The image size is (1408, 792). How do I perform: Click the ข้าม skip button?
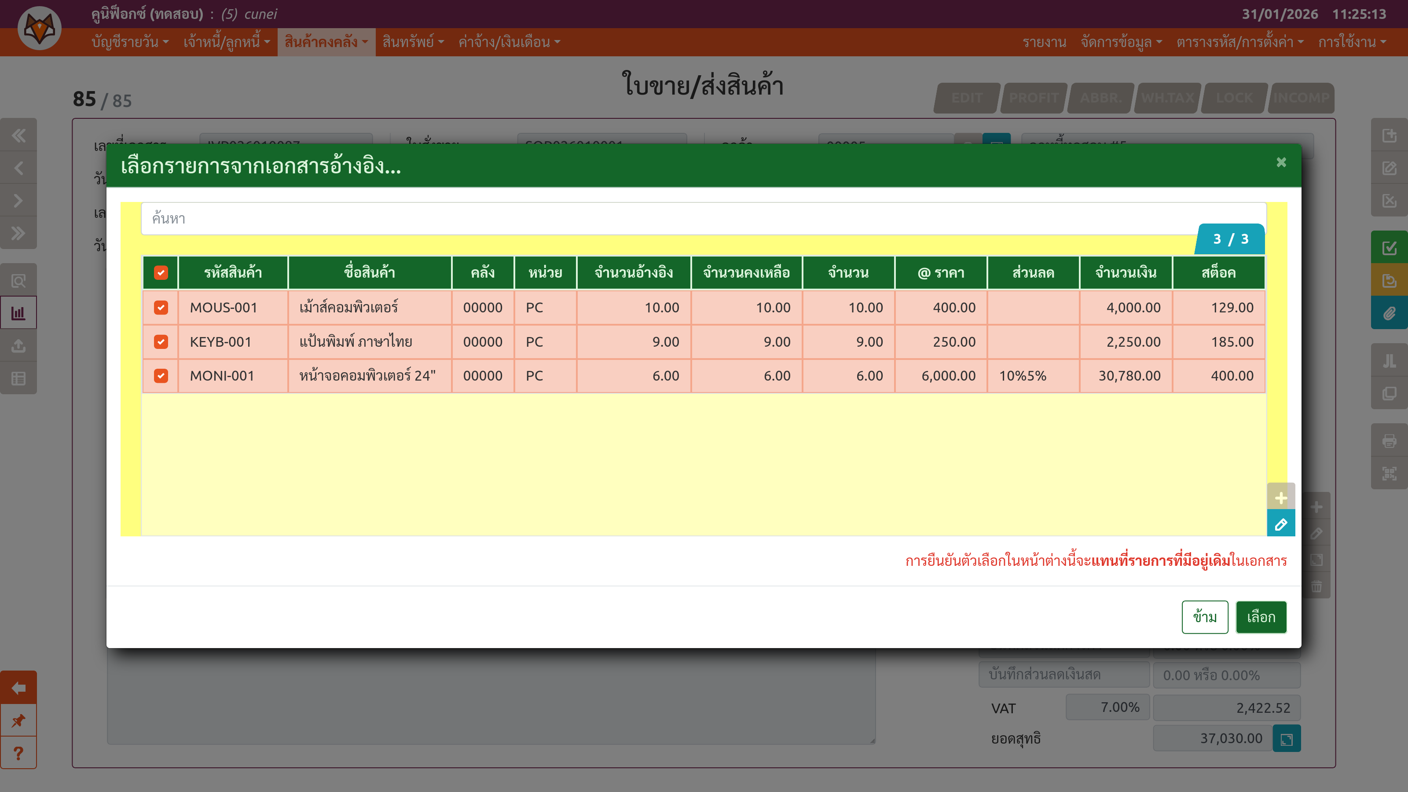1204,616
